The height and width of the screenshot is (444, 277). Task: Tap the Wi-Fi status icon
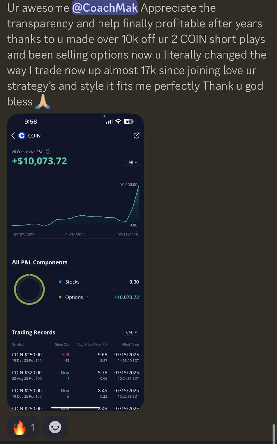pyautogui.click(x=118, y=122)
